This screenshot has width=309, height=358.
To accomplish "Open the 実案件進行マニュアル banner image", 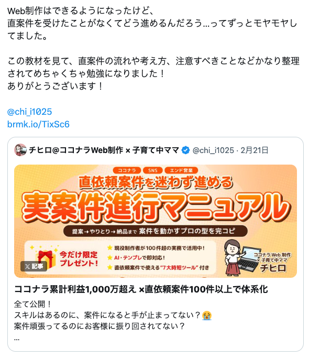I will click(156, 221).
